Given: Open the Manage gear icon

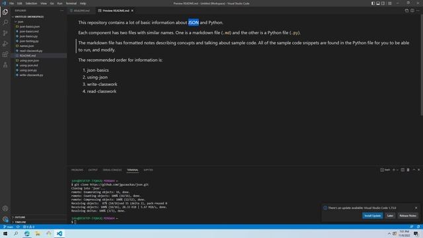Looking at the screenshot, I should pyautogui.click(x=5, y=219).
